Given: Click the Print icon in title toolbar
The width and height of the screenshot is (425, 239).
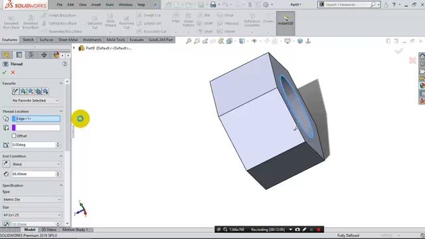Looking at the screenshot, I should click(213, 5).
